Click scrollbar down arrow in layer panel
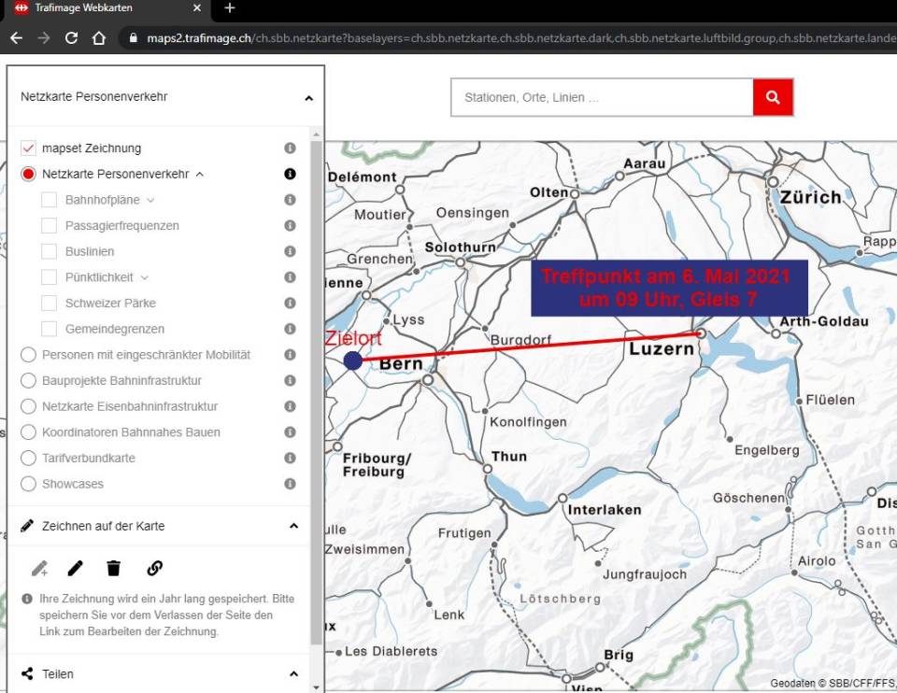 point(316,686)
